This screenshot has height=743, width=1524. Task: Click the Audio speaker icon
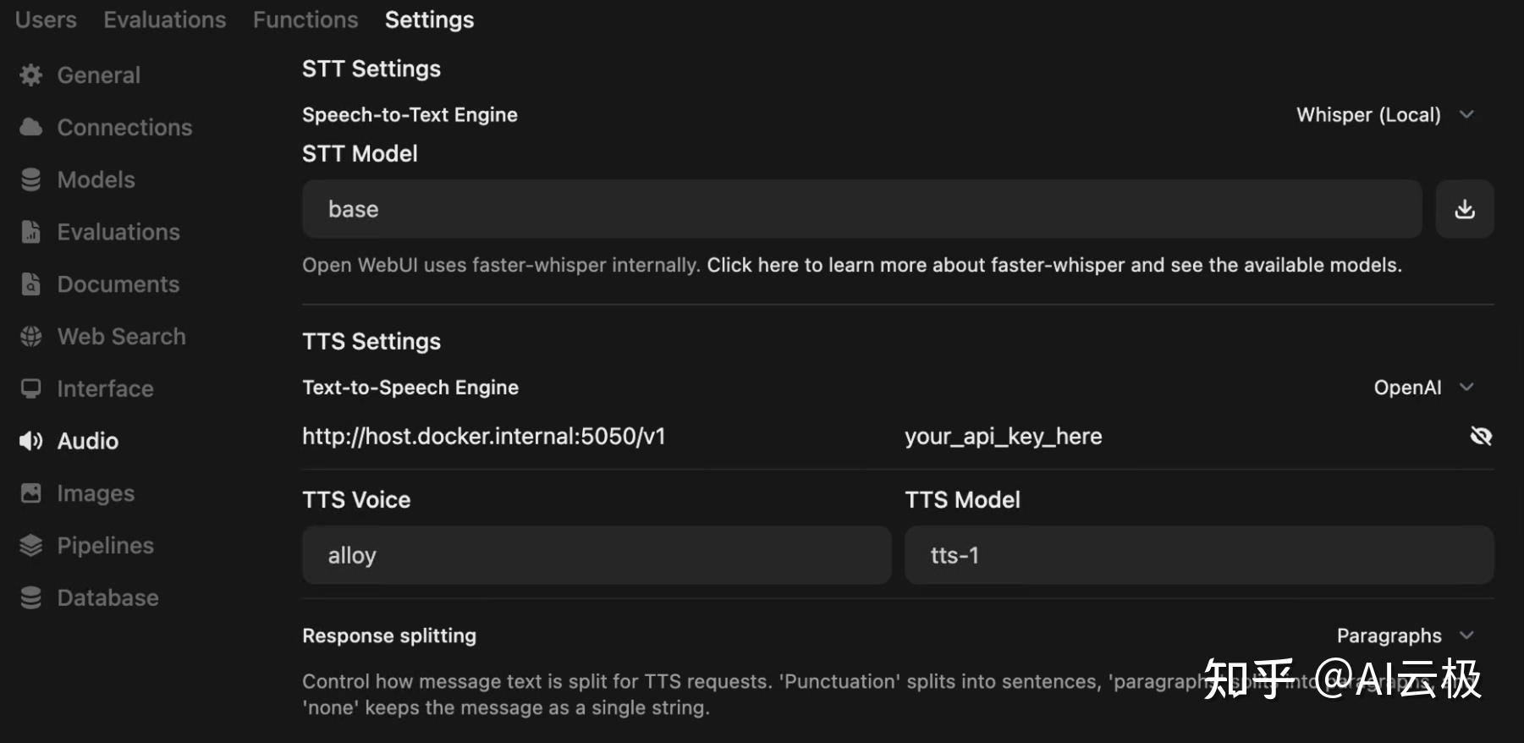coord(30,440)
